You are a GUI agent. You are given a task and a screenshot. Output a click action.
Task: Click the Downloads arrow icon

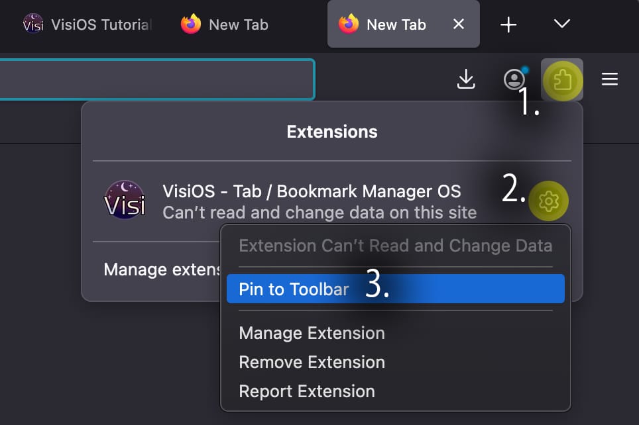click(466, 79)
